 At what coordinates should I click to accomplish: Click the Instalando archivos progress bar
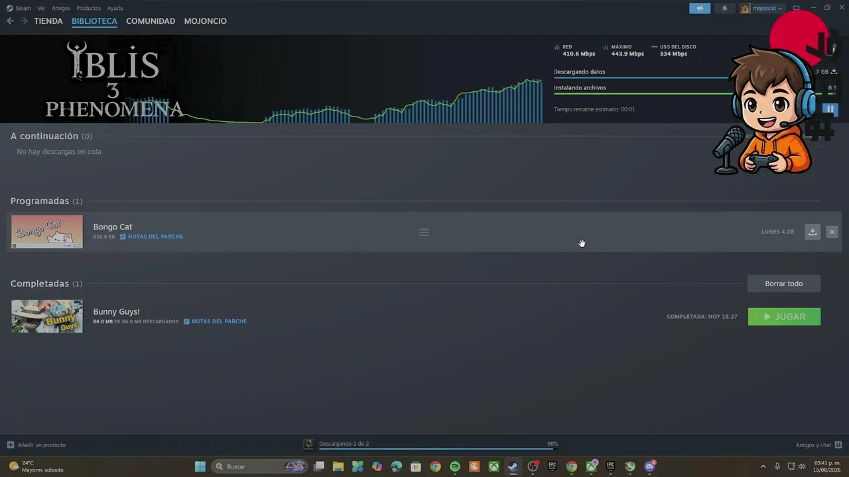[643, 93]
